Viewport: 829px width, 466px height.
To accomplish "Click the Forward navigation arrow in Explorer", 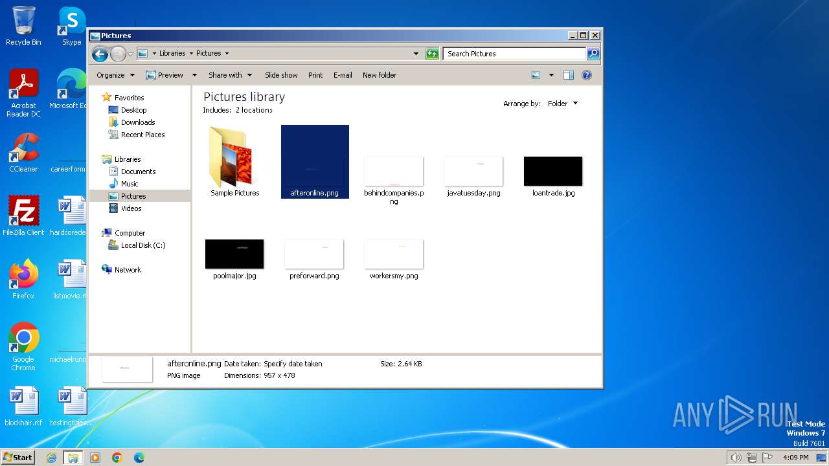I will tap(118, 54).
